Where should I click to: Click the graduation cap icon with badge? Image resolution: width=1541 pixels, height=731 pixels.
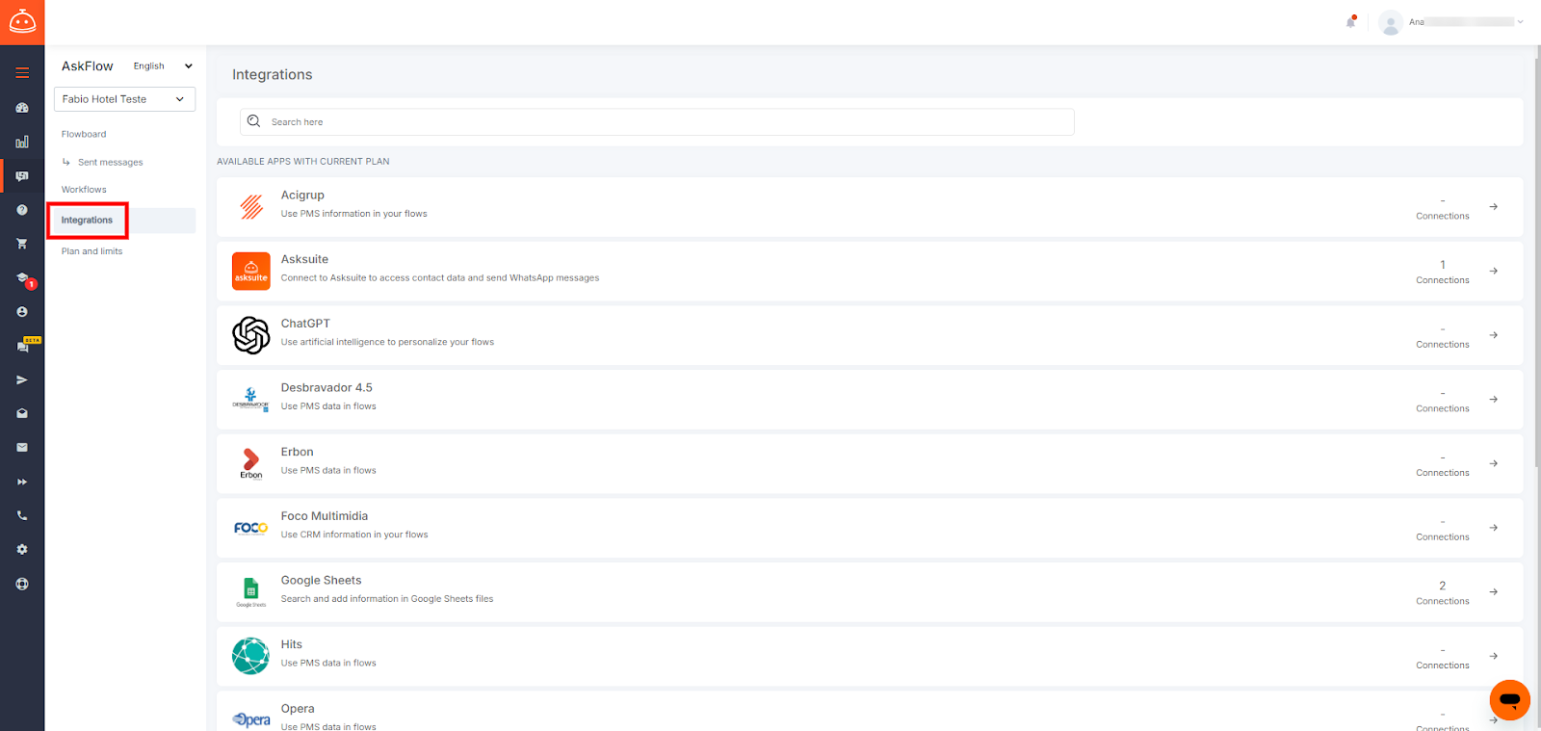22,278
